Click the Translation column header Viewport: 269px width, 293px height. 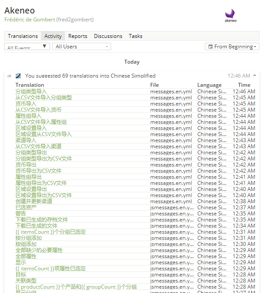point(30,85)
